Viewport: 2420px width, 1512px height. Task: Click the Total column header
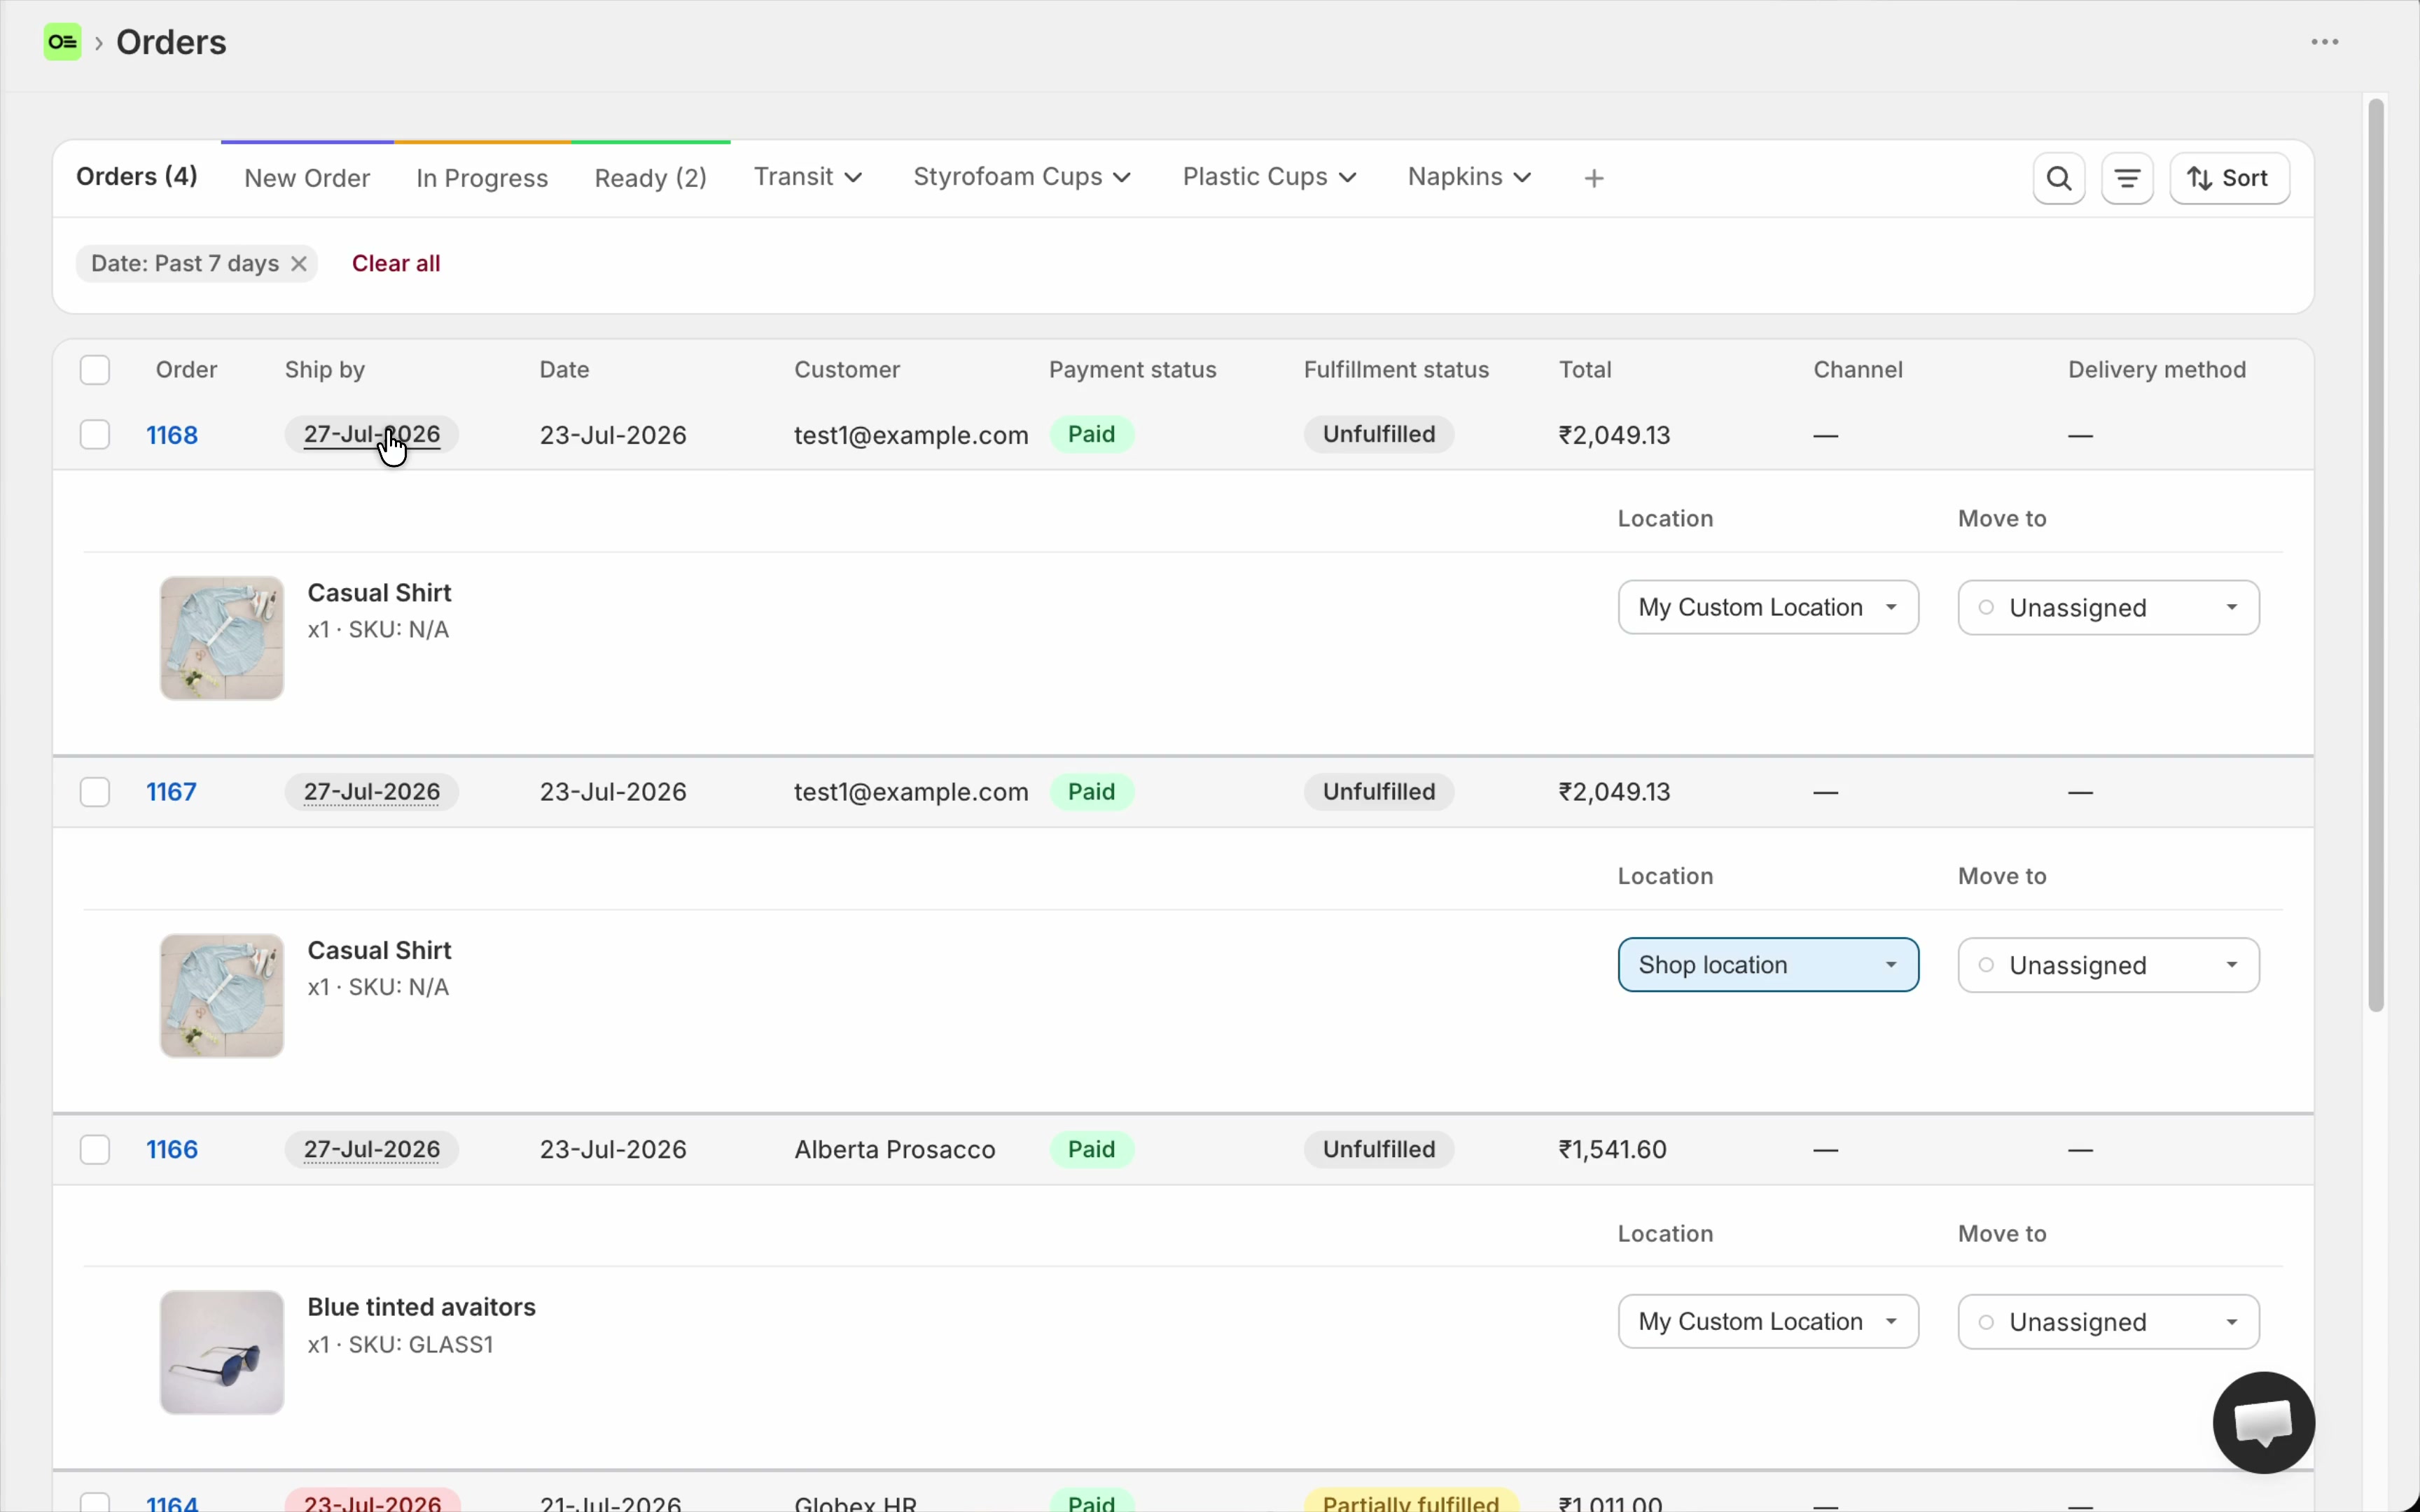point(1585,370)
